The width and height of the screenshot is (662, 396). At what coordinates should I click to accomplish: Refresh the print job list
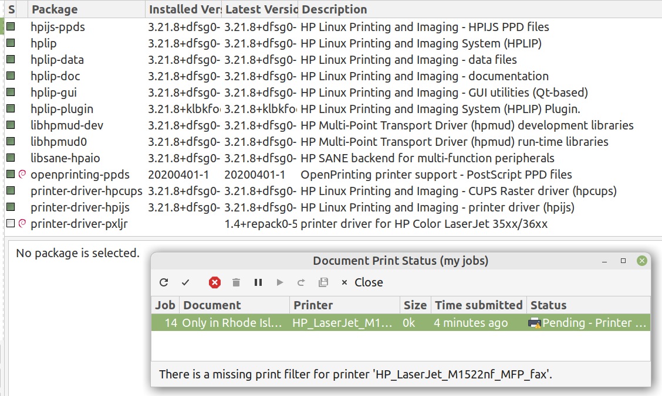tap(164, 282)
